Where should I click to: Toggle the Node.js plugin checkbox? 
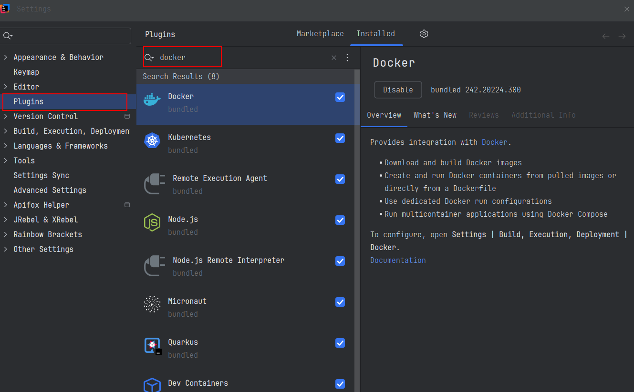340,220
